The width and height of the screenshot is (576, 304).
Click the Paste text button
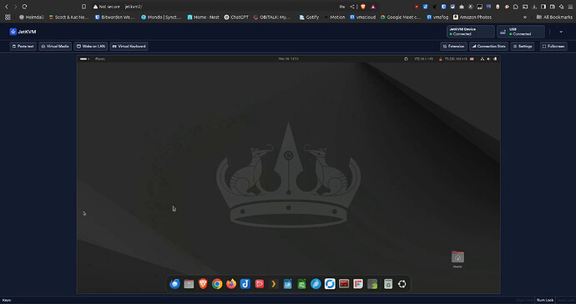[x=23, y=46]
